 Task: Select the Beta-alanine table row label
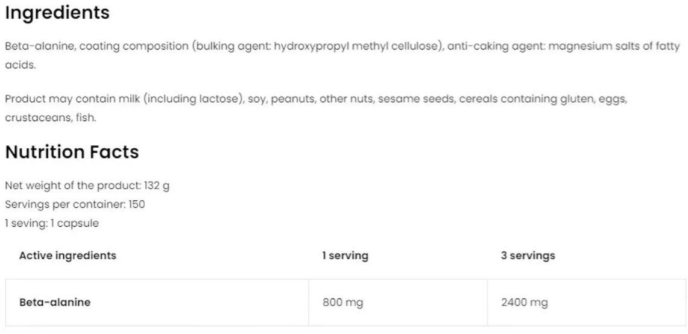(x=55, y=303)
